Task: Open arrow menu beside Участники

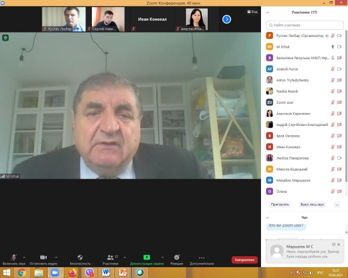Action: click(x=125, y=257)
